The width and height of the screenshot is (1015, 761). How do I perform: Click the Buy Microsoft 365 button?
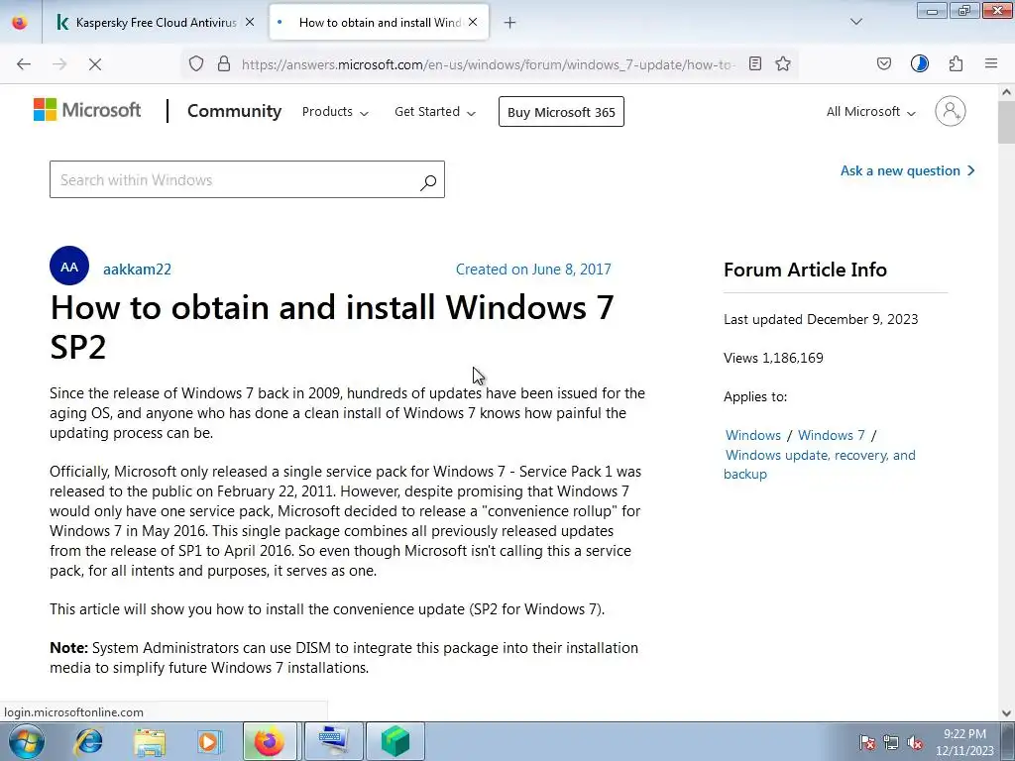(561, 112)
